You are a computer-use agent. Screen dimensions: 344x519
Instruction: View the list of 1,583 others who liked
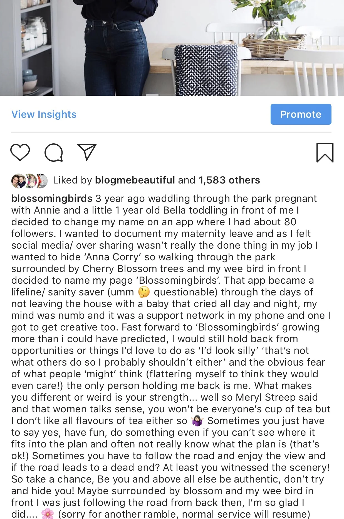[229, 180]
